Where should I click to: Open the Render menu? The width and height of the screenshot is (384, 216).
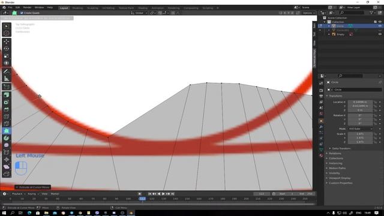pos(27,8)
